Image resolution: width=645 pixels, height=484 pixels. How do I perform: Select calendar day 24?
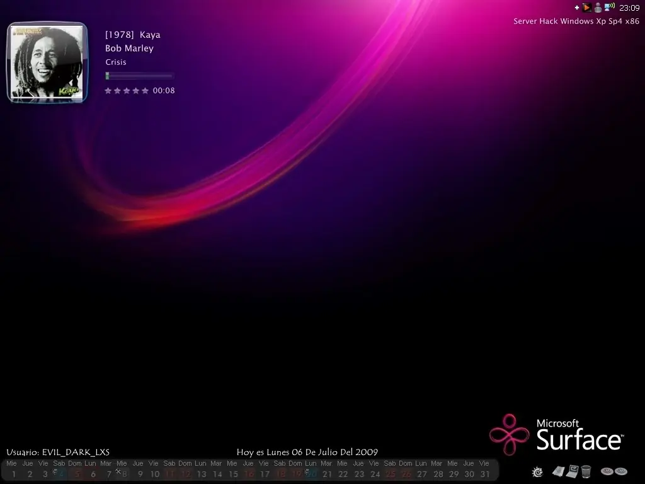click(x=375, y=474)
